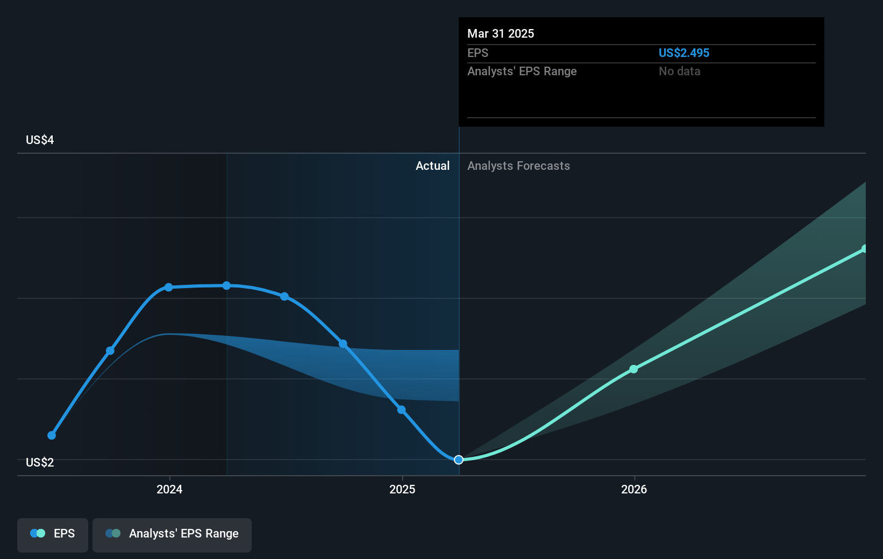The width and height of the screenshot is (883, 559).
Task: Click the Actual section label
Action: 432,166
